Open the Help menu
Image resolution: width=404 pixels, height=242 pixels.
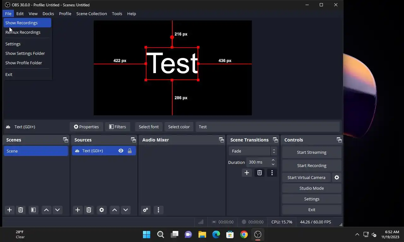(132, 14)
